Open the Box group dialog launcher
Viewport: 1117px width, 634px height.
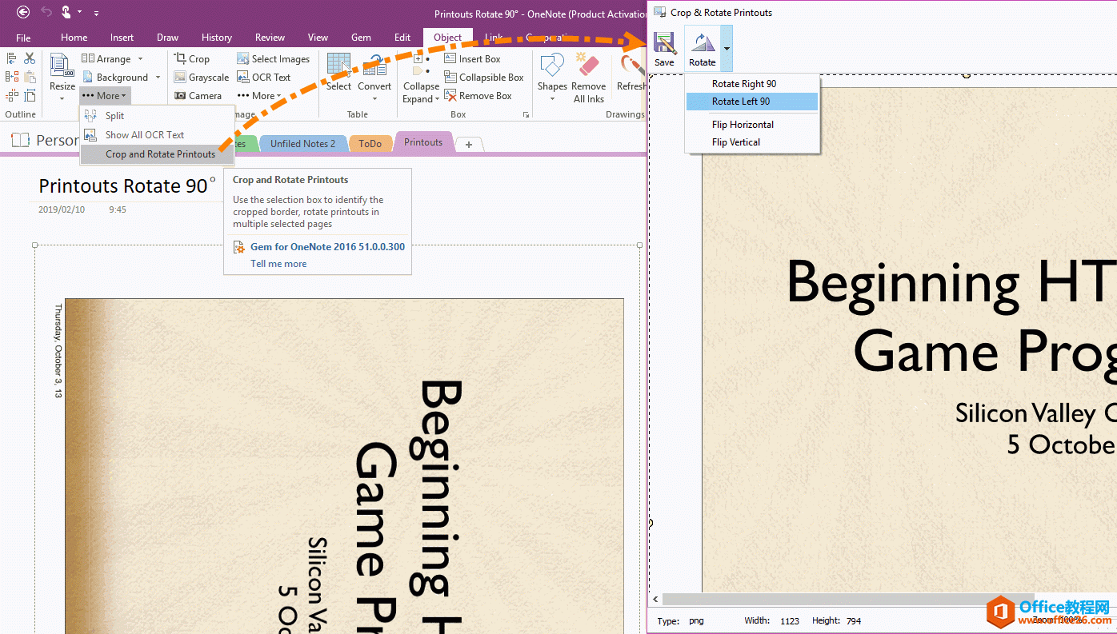[526, 115]
